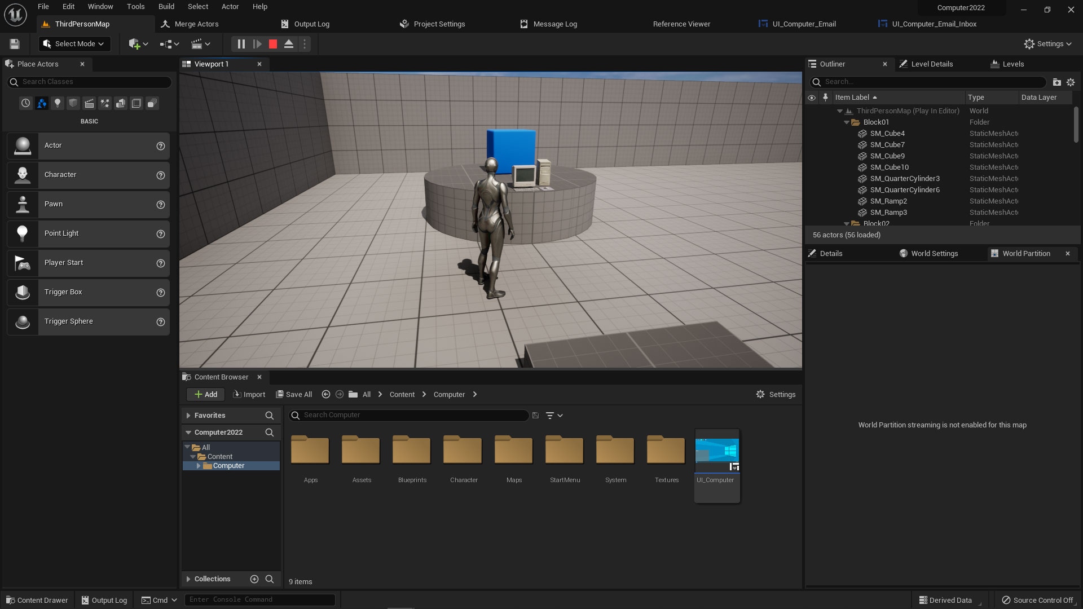Open the Cinematic actors category
This screenshot has width=1083, height=609.
pos(89,103)
